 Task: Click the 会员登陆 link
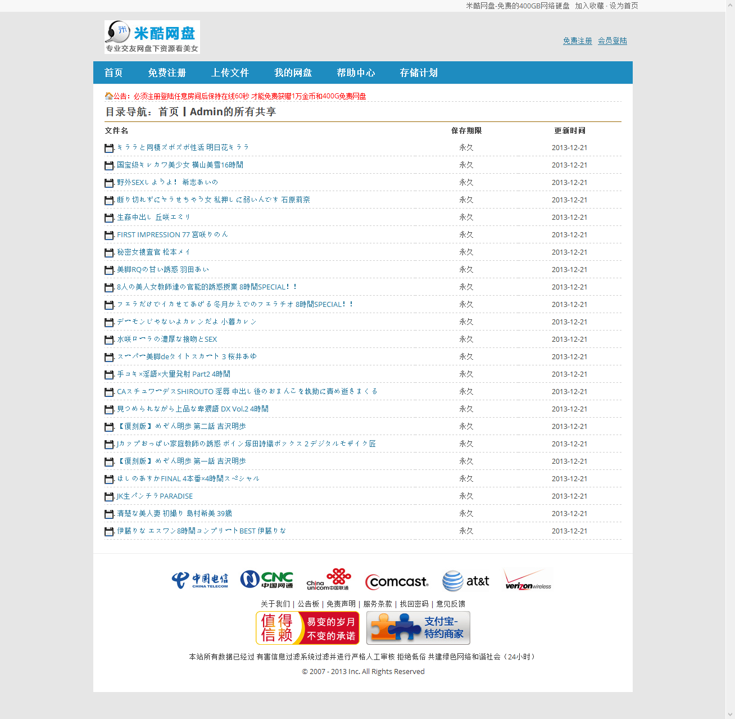[x=612, y=40]
